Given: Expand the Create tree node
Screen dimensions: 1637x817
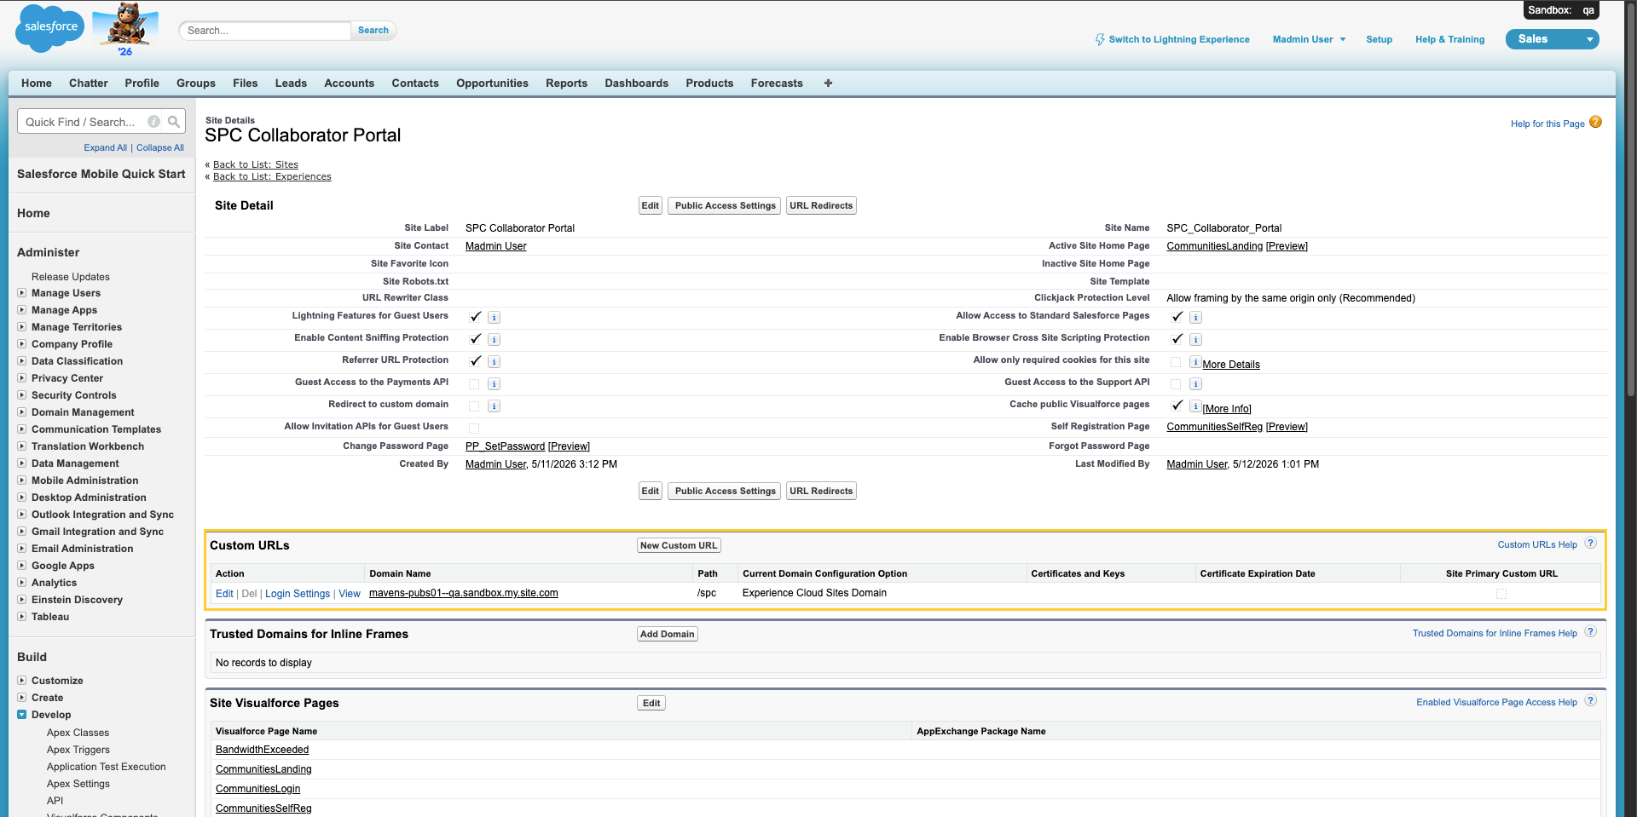Looking at the screenshot, I should [x=22, y=698].
